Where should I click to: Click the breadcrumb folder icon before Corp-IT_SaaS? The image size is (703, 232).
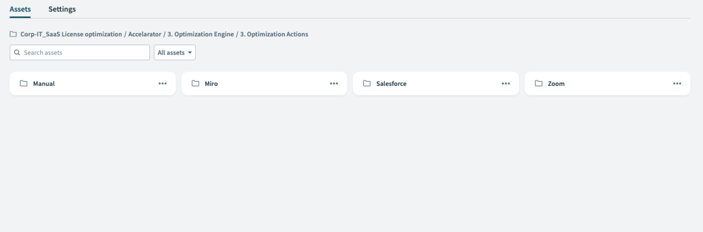[x=13, y=34]
